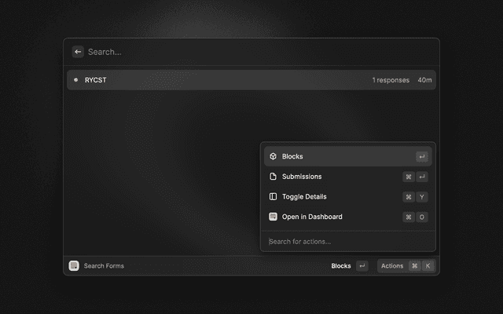This screenshot has height=314, width=503.
Task: Click the Enter key icon in Blocks row
Action: click(422, 157)
